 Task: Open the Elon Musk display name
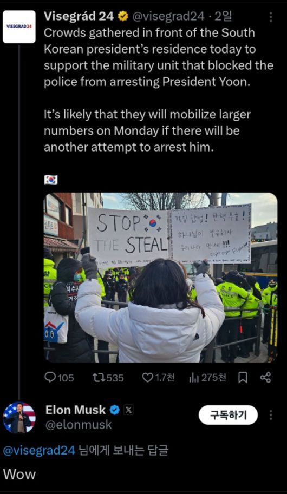[76, 410]
